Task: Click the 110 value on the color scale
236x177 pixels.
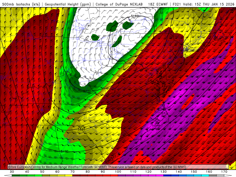Action: click(x=133, y=172)
